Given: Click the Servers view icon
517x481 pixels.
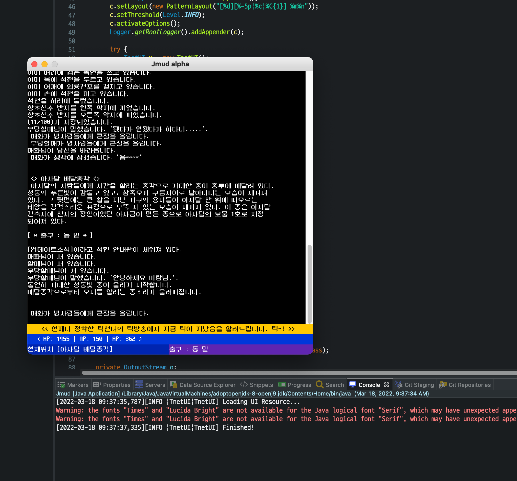Looking at the screenshot, I should coord(139,385).
